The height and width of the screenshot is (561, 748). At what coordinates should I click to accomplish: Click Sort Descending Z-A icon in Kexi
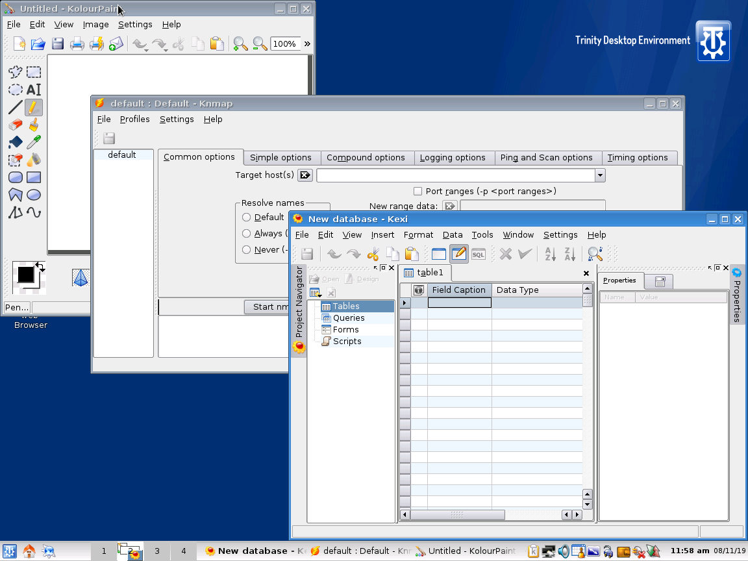[569, 254]
